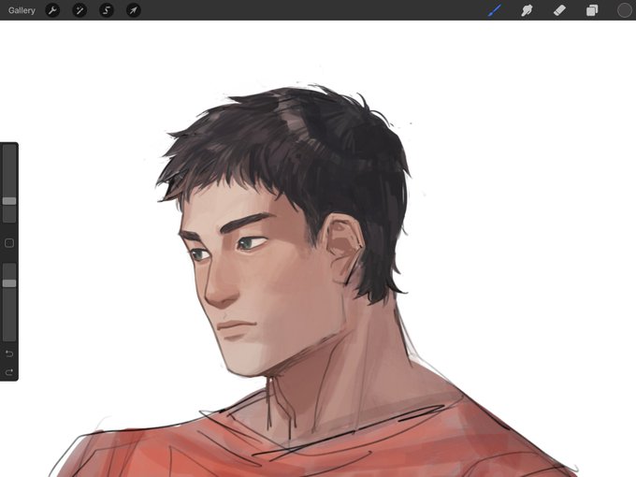Activate the Transform arrow tool
The width and height of the screenshot is (636, 477).
tap(134, 10)
